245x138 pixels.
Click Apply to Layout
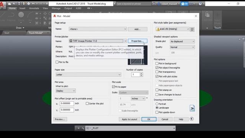tap(129, 119)
